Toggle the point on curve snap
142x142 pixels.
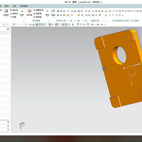pyautogui.click(x=66, y=24)
